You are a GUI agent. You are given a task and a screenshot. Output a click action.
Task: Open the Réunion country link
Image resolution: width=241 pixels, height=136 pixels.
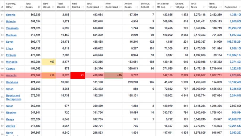(11, 113)
